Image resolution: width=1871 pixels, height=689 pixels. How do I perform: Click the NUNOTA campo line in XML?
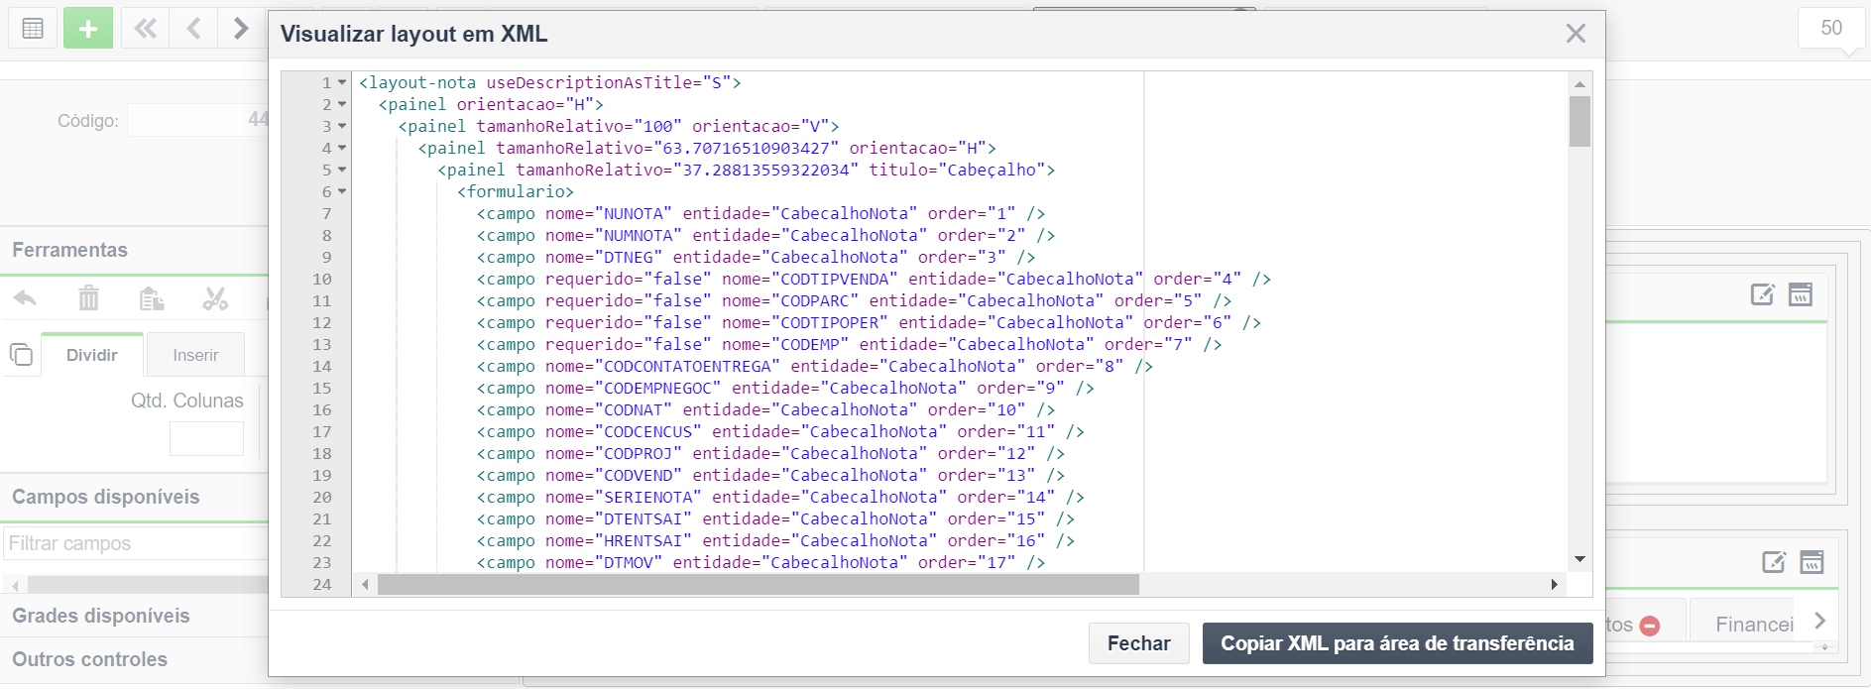click(x=760, y=213)
